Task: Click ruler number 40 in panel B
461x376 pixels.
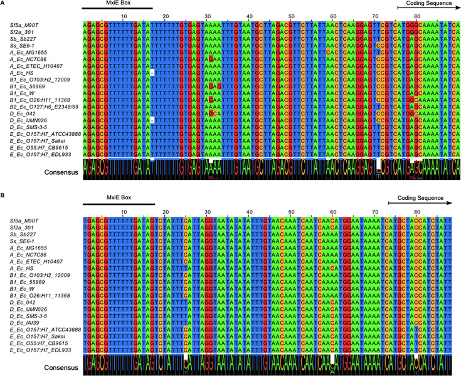Action: pos(250,212)
